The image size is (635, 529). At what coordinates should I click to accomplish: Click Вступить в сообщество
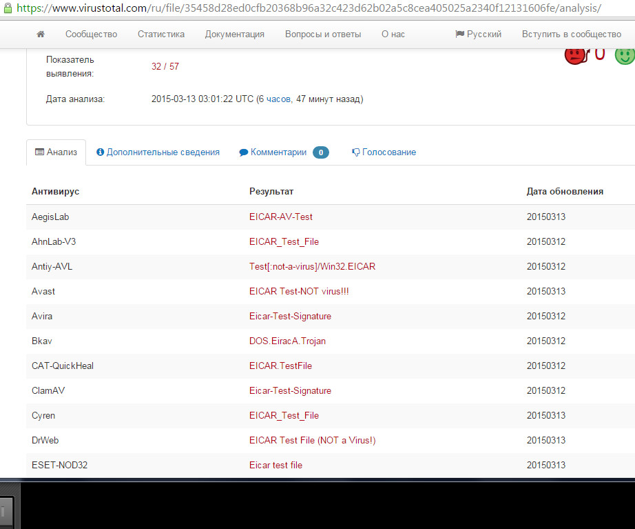[572, 34]
